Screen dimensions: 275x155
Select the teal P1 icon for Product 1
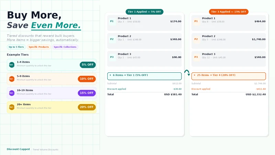[112, 21]
